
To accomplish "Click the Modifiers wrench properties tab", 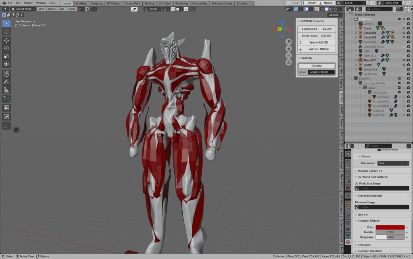I will point(348,210).
